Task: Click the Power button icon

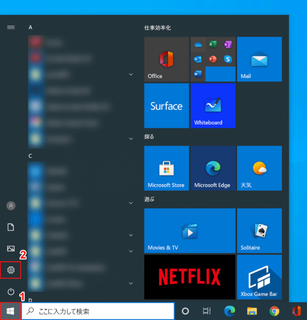Action: point(11,291)
